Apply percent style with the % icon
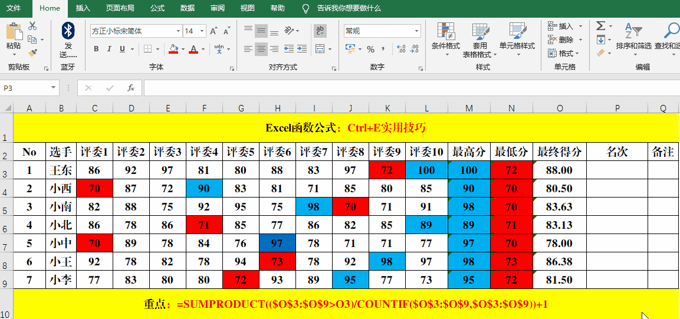Screen dimensions: 680x319 point(370,49)
